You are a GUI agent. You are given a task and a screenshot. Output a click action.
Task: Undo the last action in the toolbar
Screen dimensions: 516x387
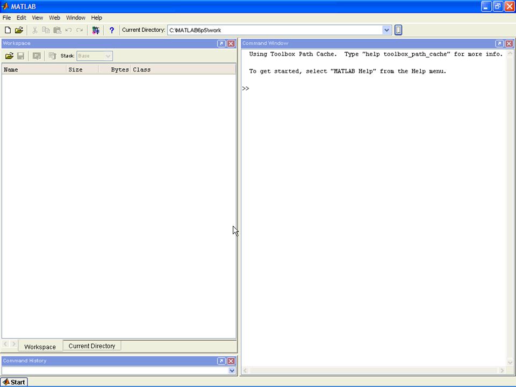pos(68,30)
